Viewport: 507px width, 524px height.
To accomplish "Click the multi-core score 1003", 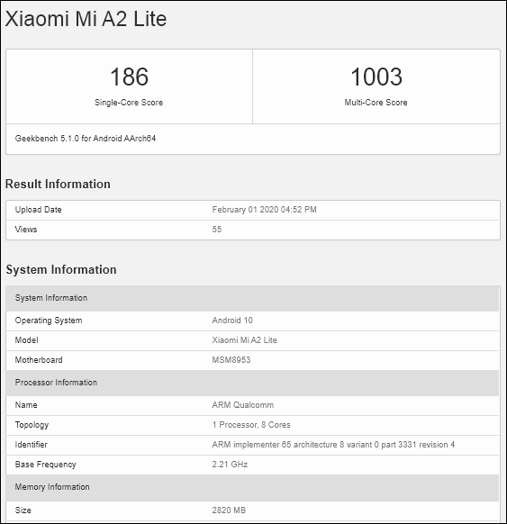I will point(376,77).
